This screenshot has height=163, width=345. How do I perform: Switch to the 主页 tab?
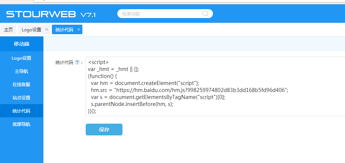tap(8, 29)
